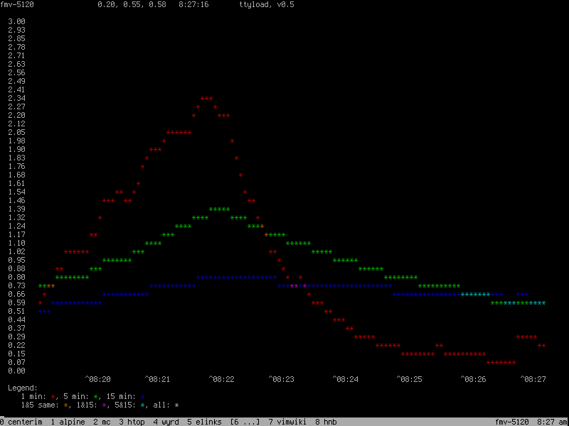Image resolution: width=569 pixels, height=426 pixels.
Task: Click the '1 min:' legend label
Action: 33,397
